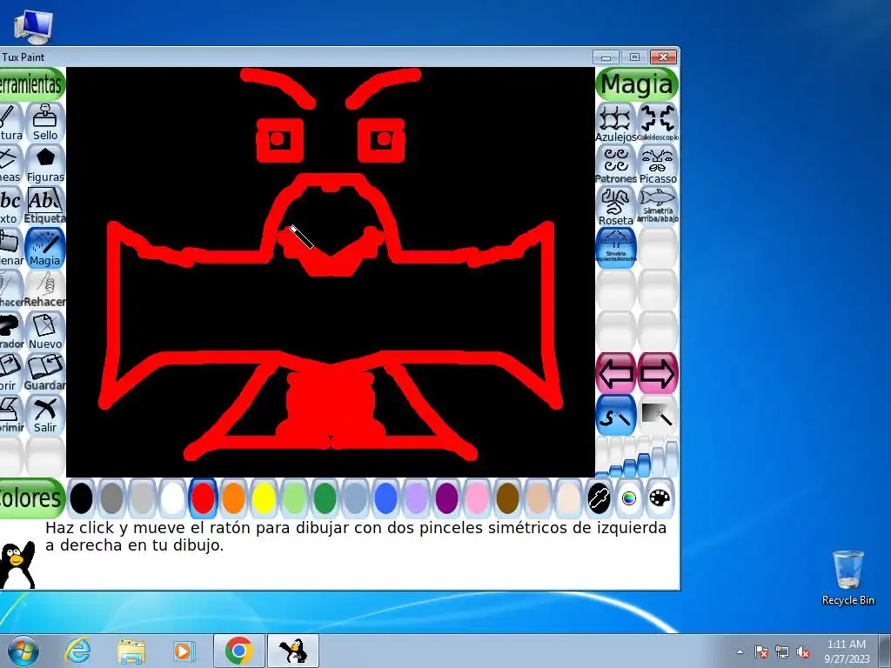Choose the Picasso magic effect
The width and height of the screenshot is (891, 668).
coord(658,164)
